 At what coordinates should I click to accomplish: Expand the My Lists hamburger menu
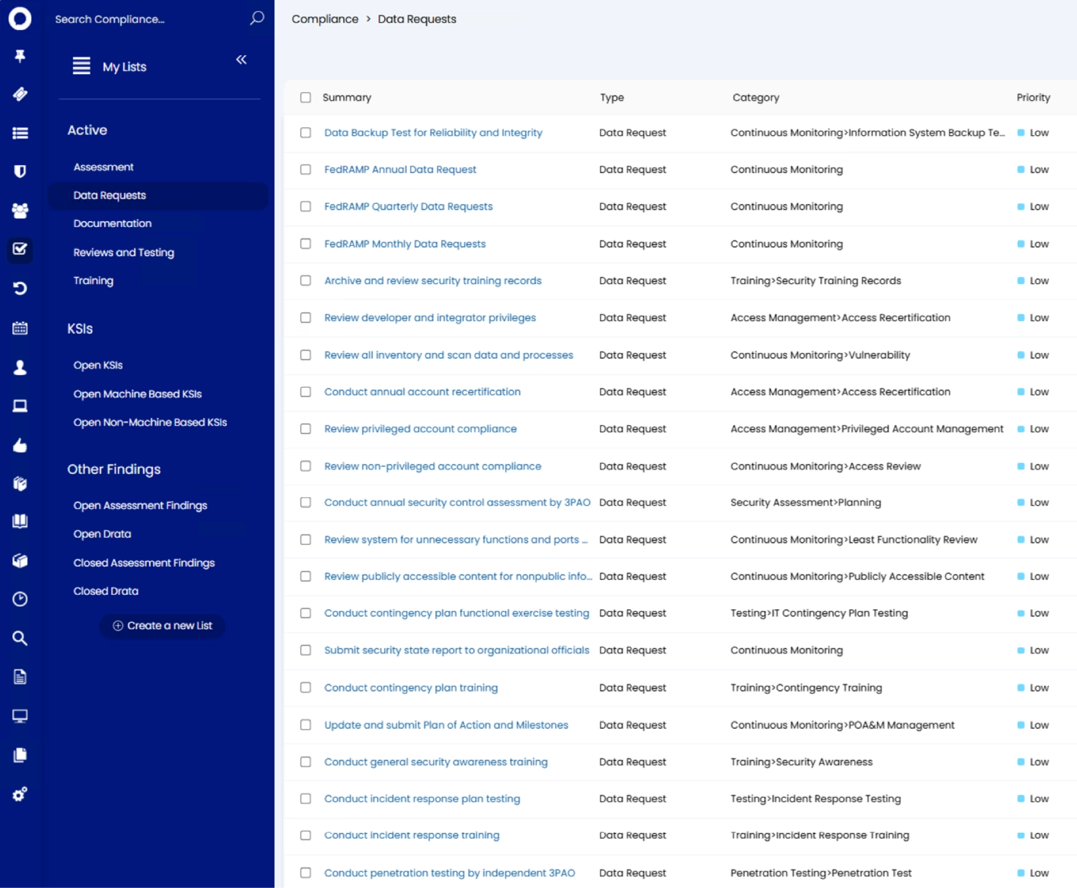(81, 66)
